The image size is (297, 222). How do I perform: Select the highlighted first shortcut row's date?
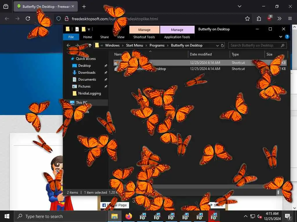pos(205,63)
